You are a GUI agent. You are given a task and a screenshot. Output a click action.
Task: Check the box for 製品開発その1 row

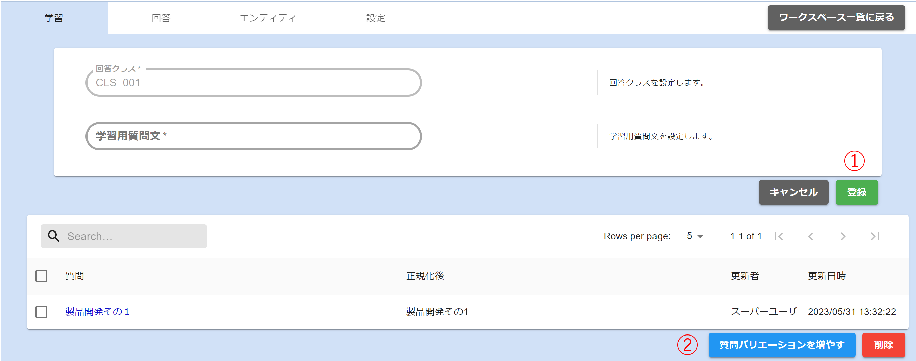41,312
